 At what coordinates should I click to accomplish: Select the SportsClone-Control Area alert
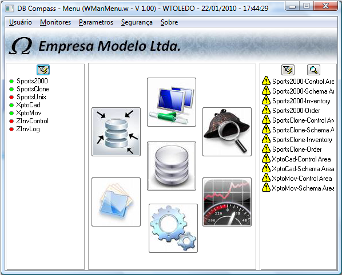(x=303, y=120)
